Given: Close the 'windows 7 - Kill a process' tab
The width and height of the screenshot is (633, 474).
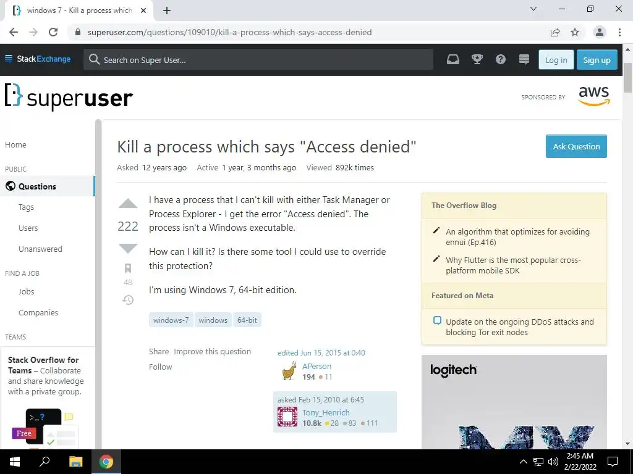Looking at the screenshot, I should [143, 10].
